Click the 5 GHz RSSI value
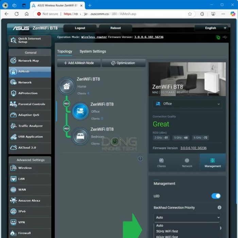Screen dimensions: 238x238 point(181,138)
